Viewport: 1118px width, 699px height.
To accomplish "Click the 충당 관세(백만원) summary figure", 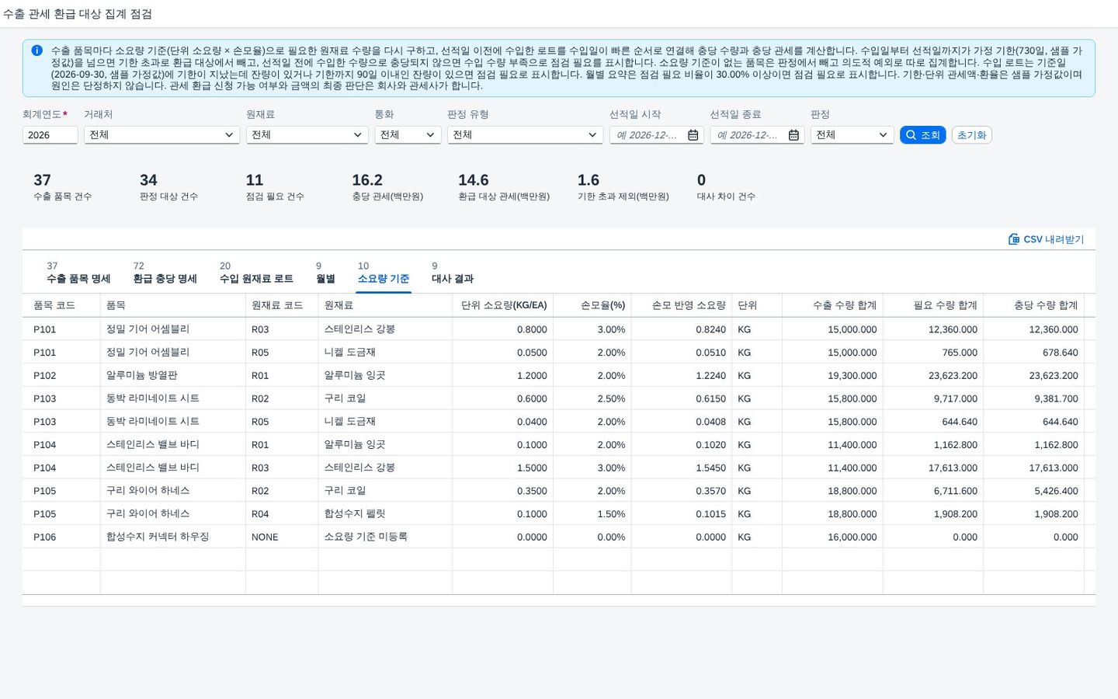I will tap(387, 187).
